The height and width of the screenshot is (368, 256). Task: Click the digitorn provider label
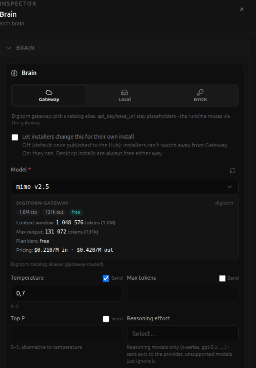[224, 203]
